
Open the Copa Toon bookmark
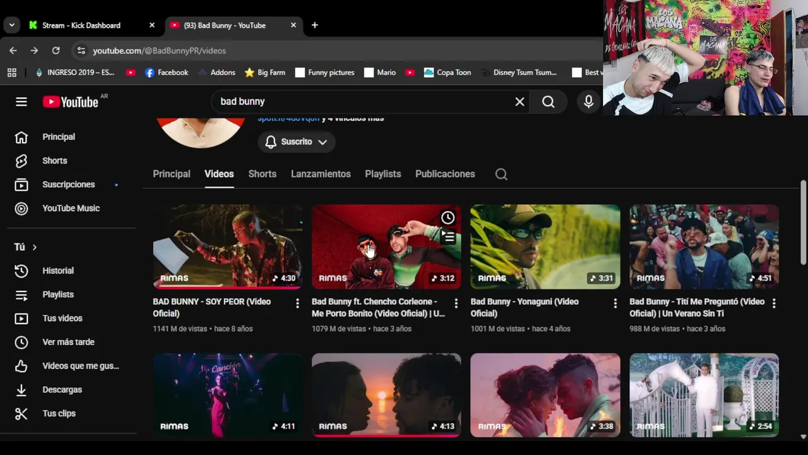(x=448, y=73)
